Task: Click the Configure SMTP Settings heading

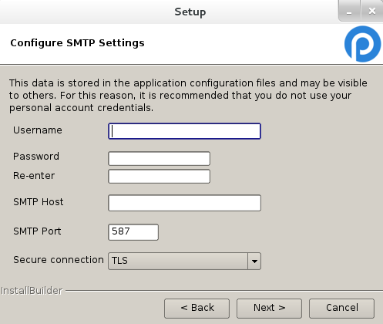Action: [x=77, y=42]
